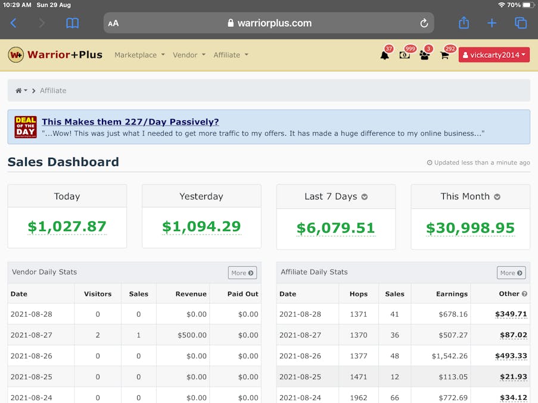Click More in Affiliate Daily Stats
This screenshot has width=538, height=403.
(511, 273)
